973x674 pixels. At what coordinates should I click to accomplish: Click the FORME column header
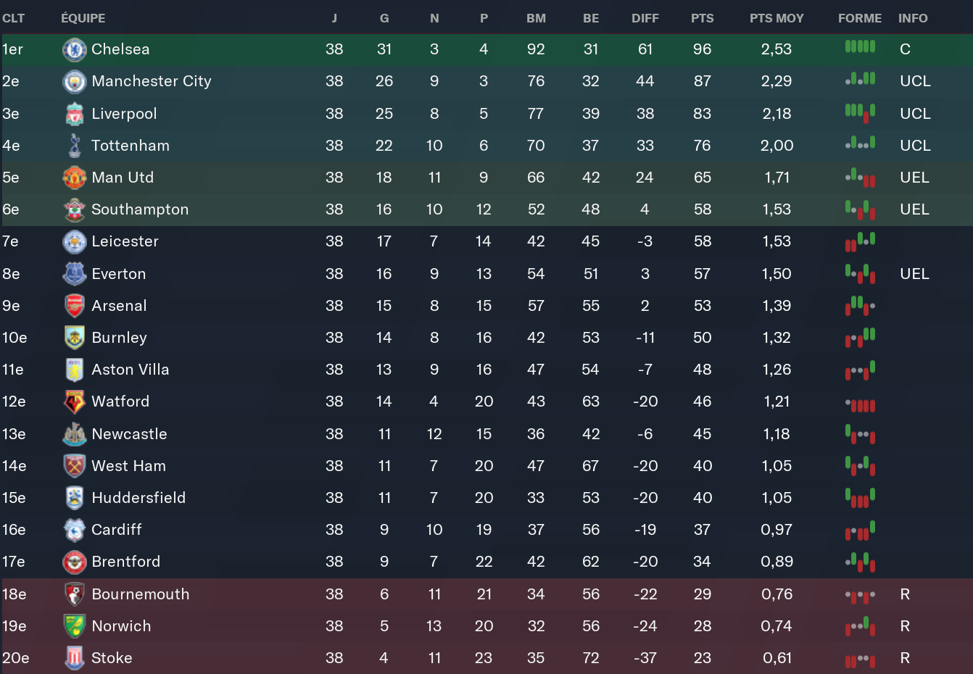(860, 18)
